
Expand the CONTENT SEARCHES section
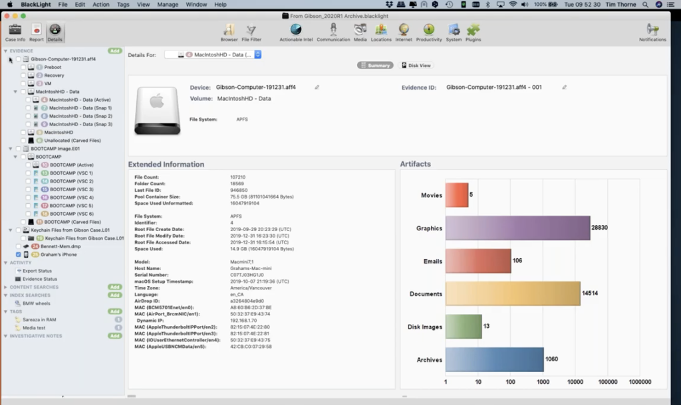[x=5, y=287]
